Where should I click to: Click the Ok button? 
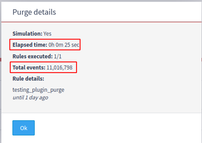[23, 128]
